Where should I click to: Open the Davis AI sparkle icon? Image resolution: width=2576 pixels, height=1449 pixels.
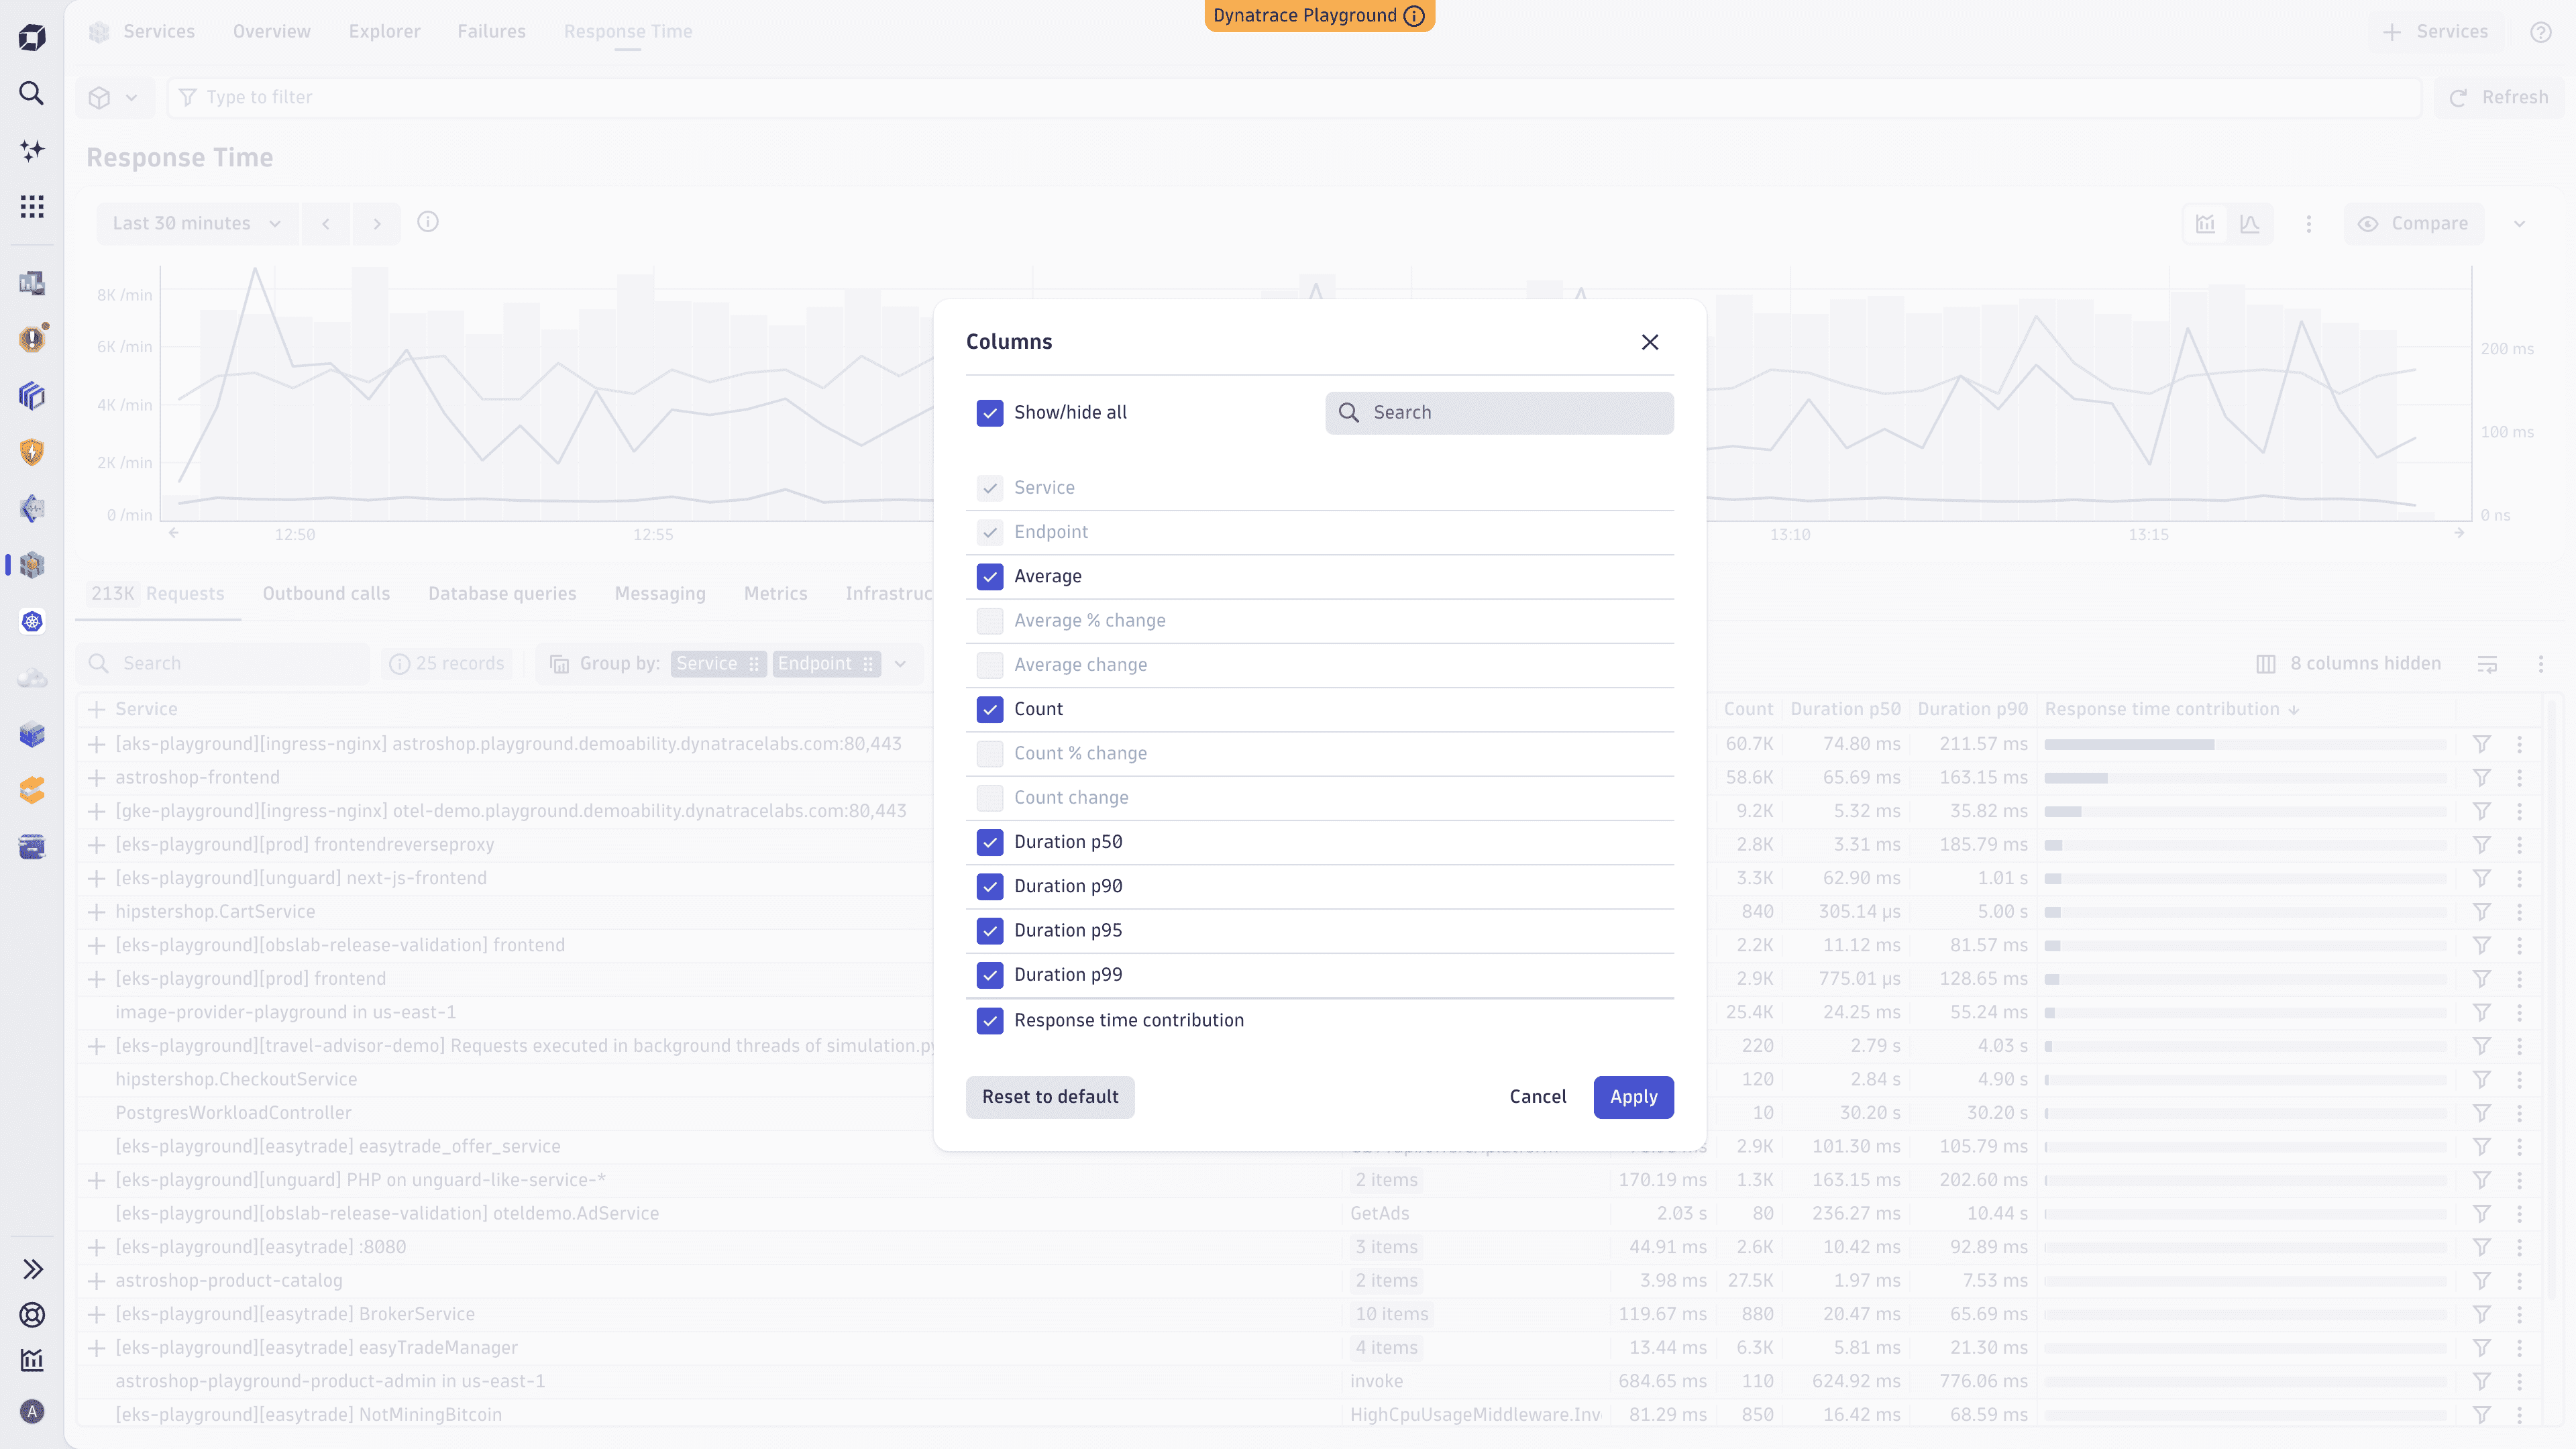(x=32, y=150)
